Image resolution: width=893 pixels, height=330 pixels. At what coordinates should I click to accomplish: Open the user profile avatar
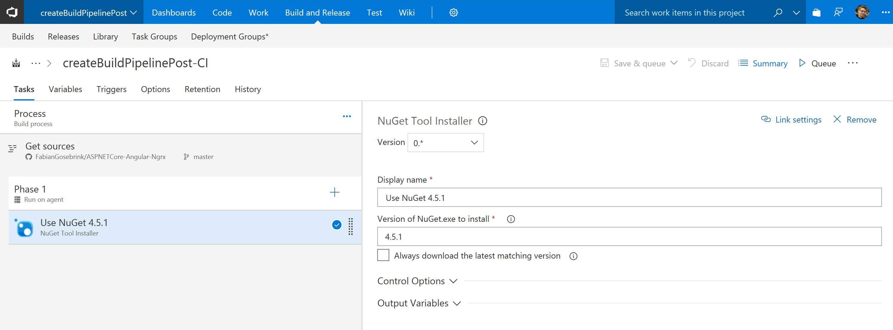pos(862,13)
